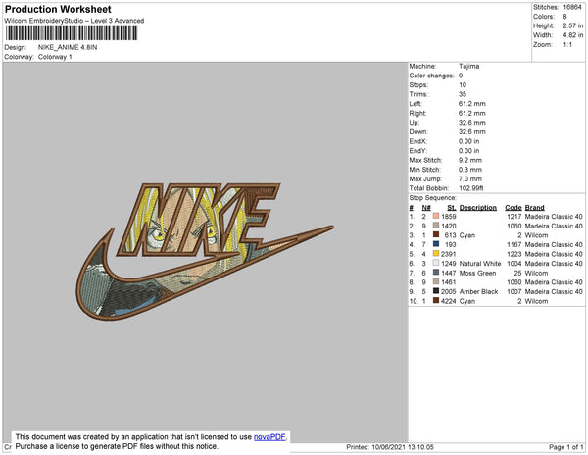The height and width of the screenshot is (455, 588).
Task: Open the novaPDF link
Action: coord(269,437)
